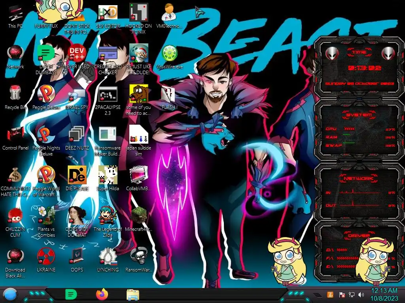Click the SWAP usage bar in SYSTEM widget
The image size is (405, 303).
pyautogui.click(x=349, y=142)
